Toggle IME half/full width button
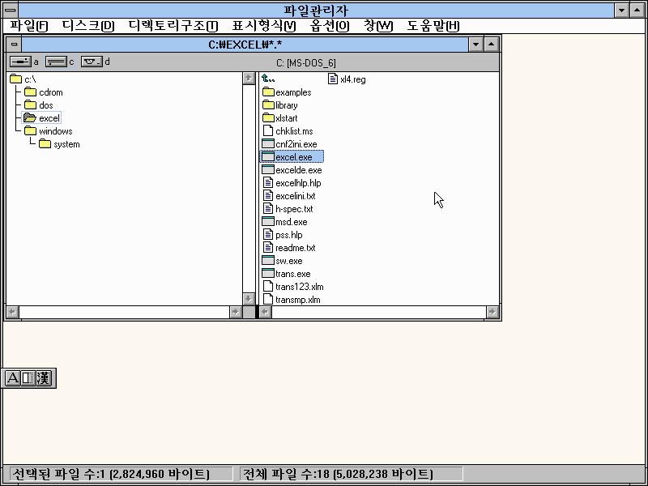Image resolution: width=648 pixels, height=486 pixels. [28, 377]
